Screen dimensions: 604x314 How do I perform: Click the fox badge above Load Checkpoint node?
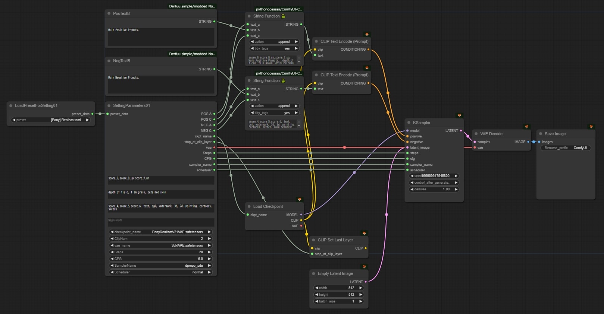tap(300, 199)
